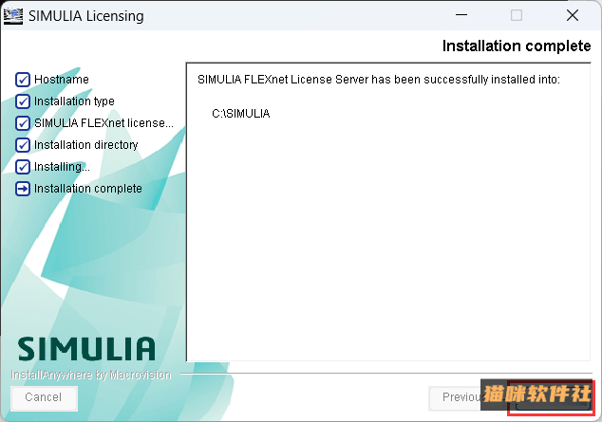Click the SIMULIA Licensing title bar app icon
This screenshot has height=422, width=602.
coord(13,16)
